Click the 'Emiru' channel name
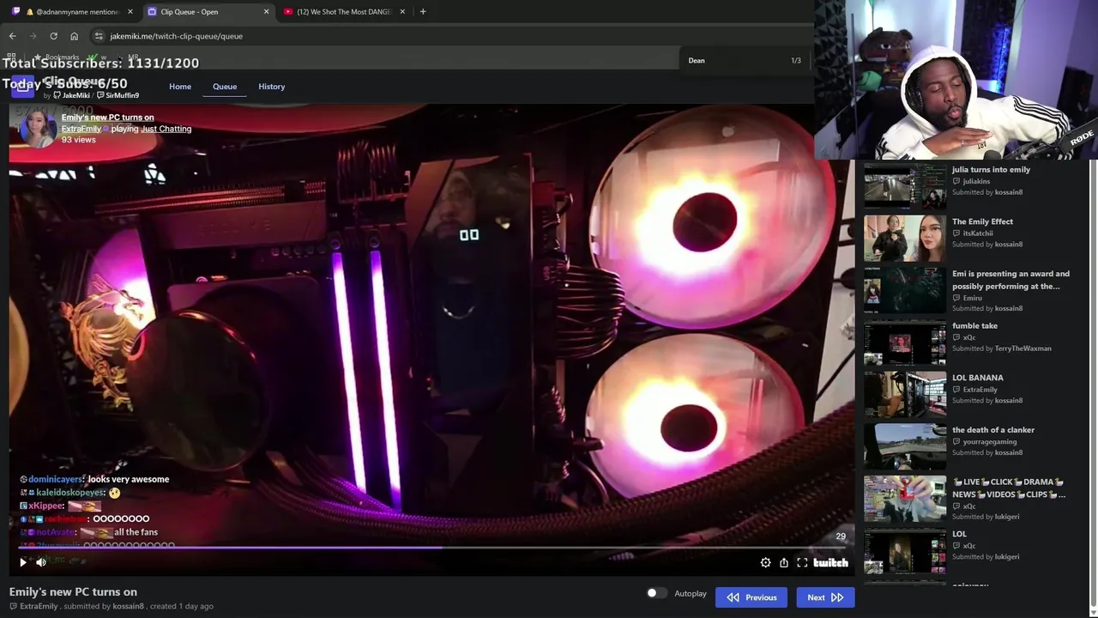 [x=973, y=298]
